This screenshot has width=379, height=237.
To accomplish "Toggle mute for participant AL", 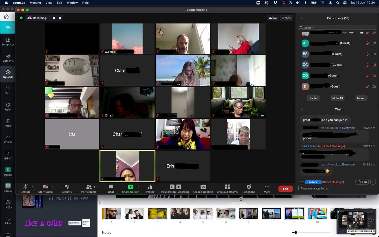I will [x=367, y=43].
